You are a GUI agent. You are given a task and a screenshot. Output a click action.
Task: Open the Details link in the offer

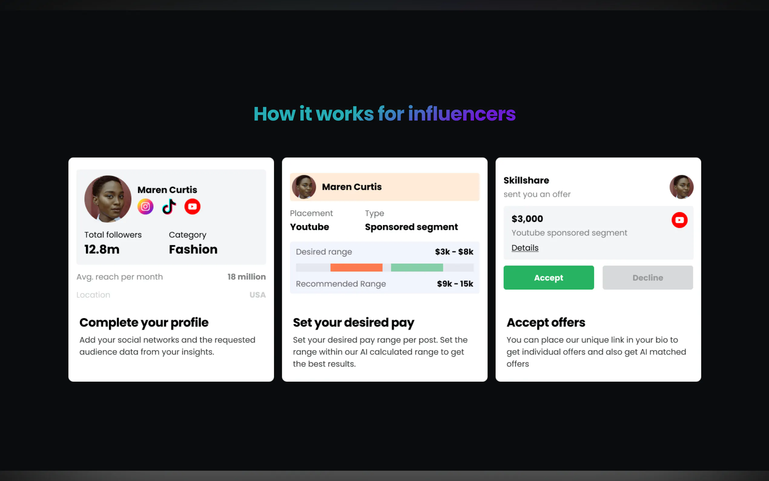pos(525,248)
